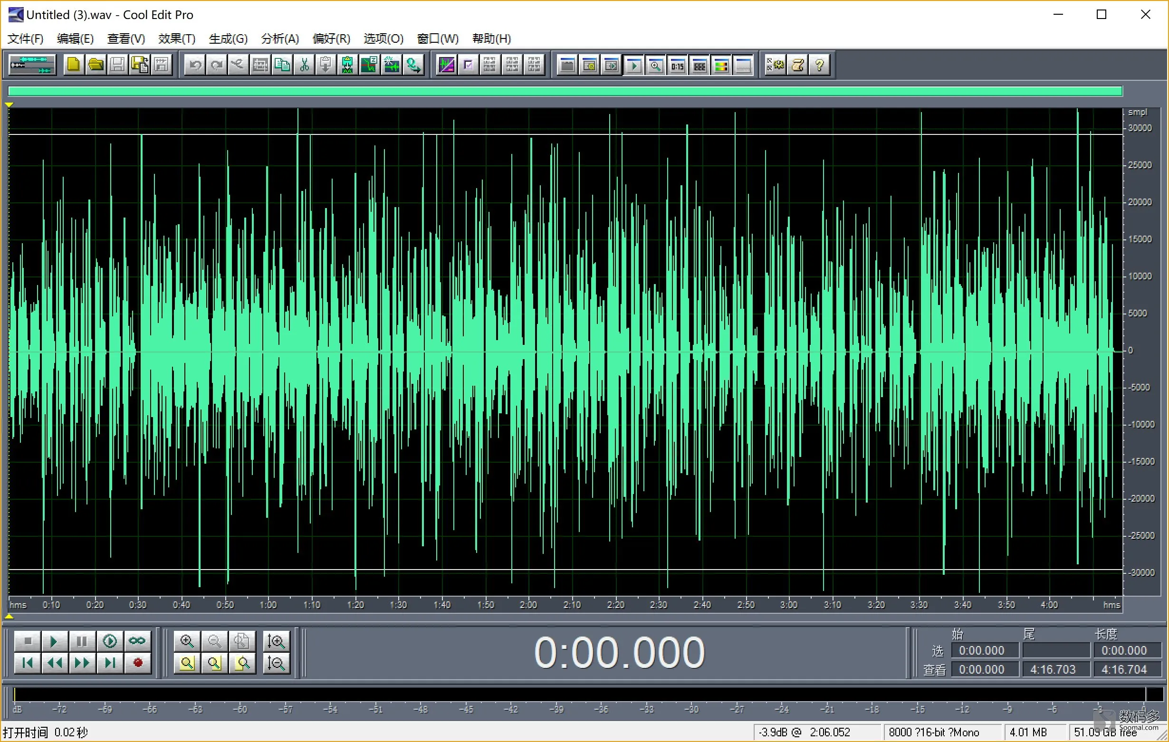Open the 选项(O) menu
Viewport: 1169px width, 742px height.
tap(383, 38)
